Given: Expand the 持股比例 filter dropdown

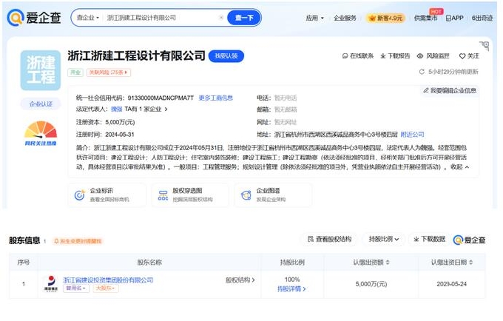Looking at the screenshot, I should coord(382,239).
